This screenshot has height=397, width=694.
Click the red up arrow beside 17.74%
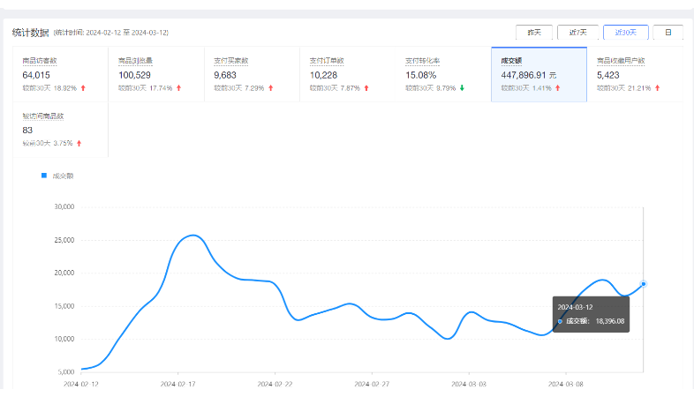pos(179,88)
